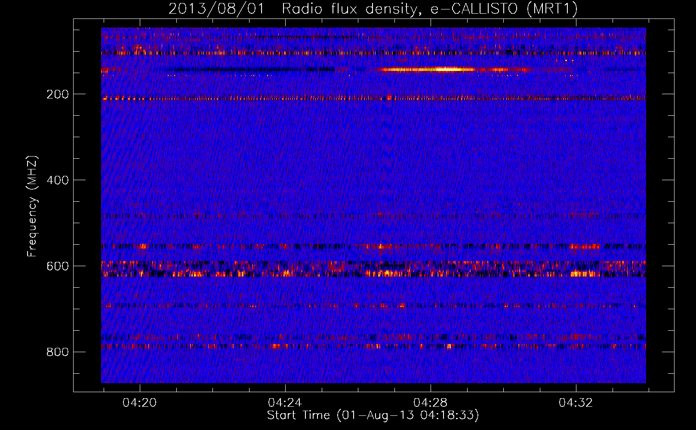The height and width of the screenshot is (430, 696).
Task: Click the 400 frequency tick label
Action: (58, 180)
